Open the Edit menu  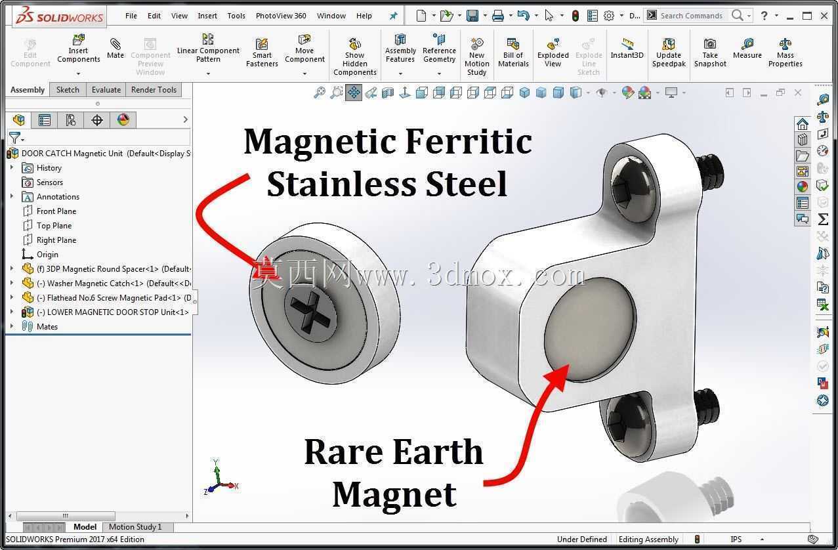(x=154, y=16)
